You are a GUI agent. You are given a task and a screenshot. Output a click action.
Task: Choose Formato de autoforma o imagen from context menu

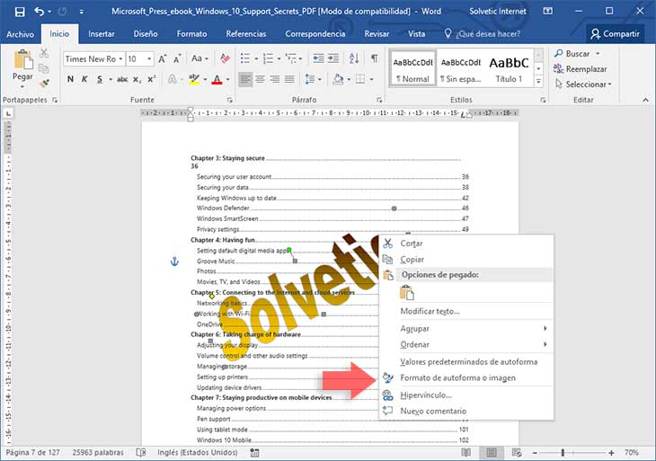(466, 378)
